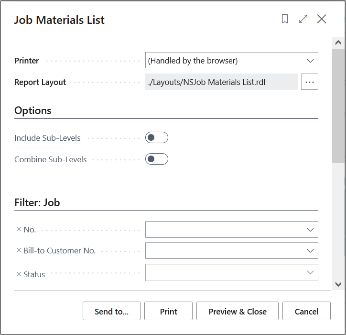Expand the Status filter dropdown
The image size is (346, 335).
(310, 272)
